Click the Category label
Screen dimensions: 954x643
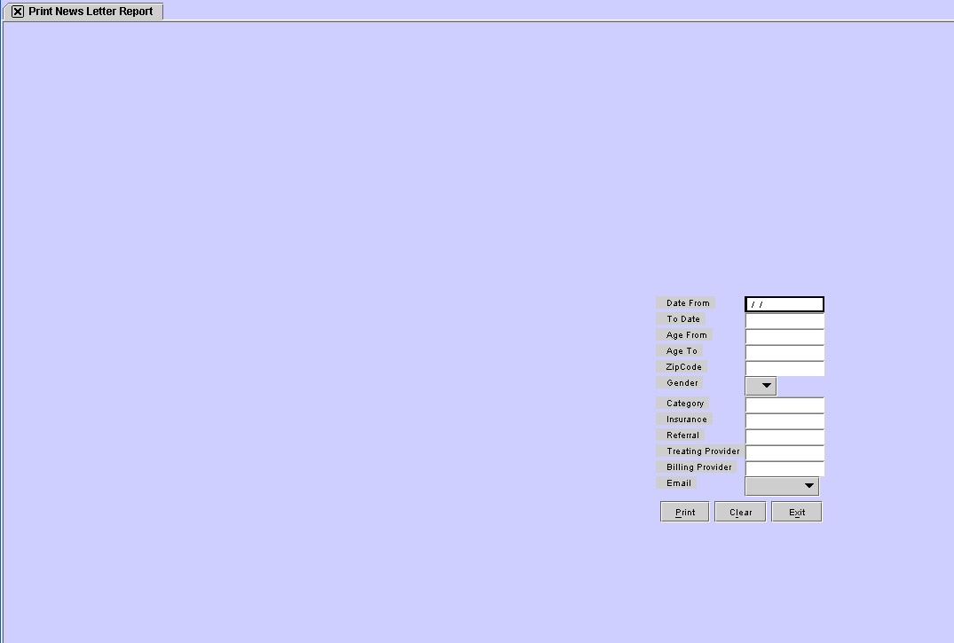tap(682, 404)
